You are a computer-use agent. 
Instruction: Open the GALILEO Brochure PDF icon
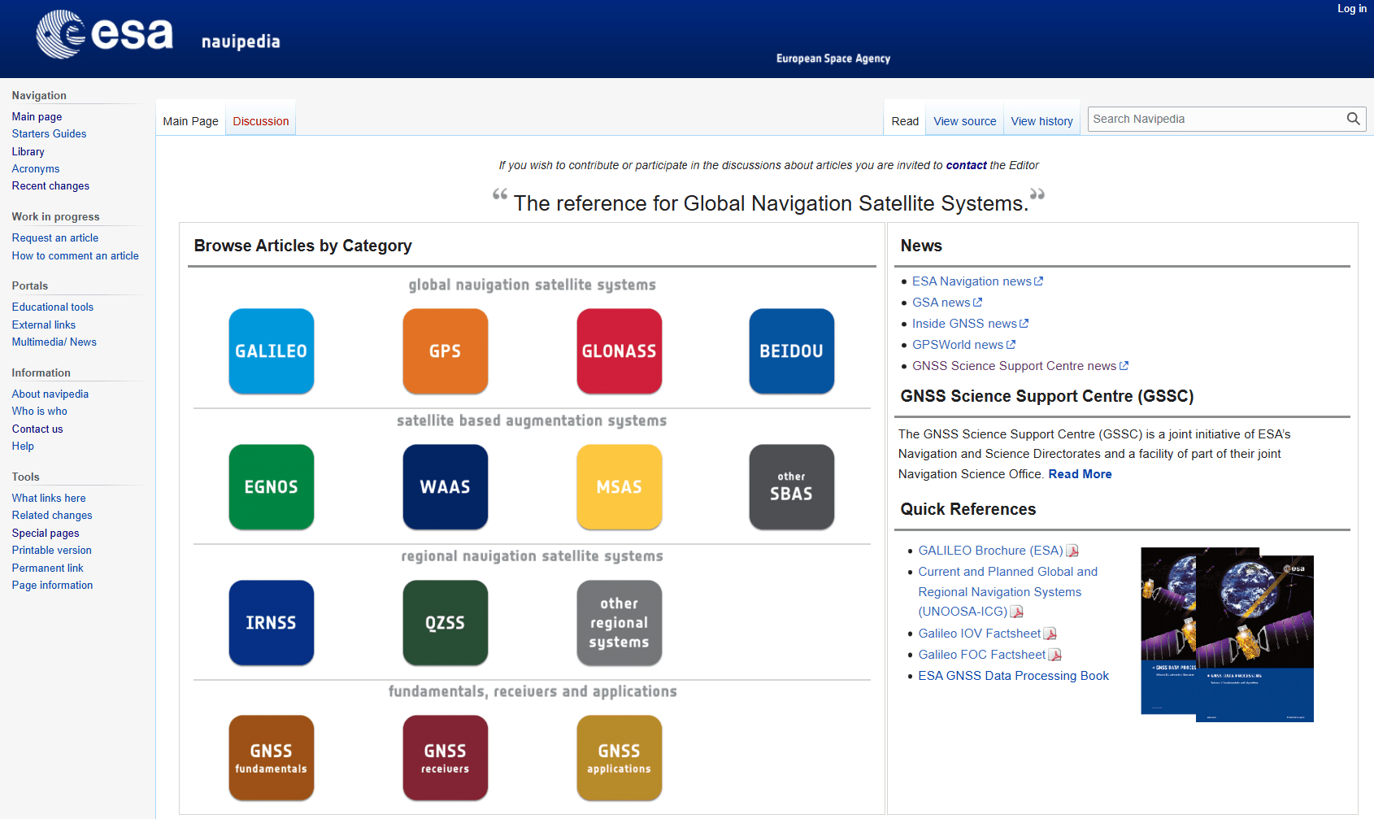tap(1072, 551)
